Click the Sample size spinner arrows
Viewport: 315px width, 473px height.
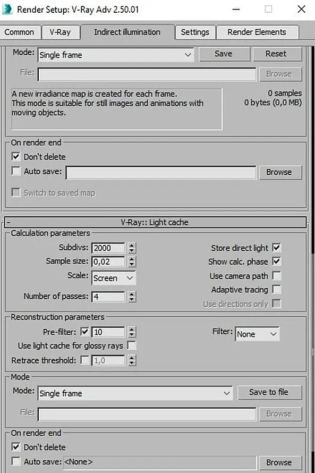[x=132, y=261]
